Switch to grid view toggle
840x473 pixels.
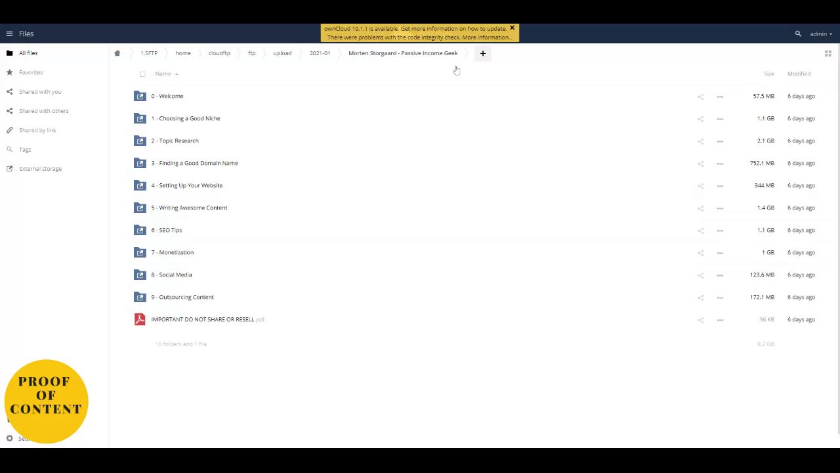828,54
